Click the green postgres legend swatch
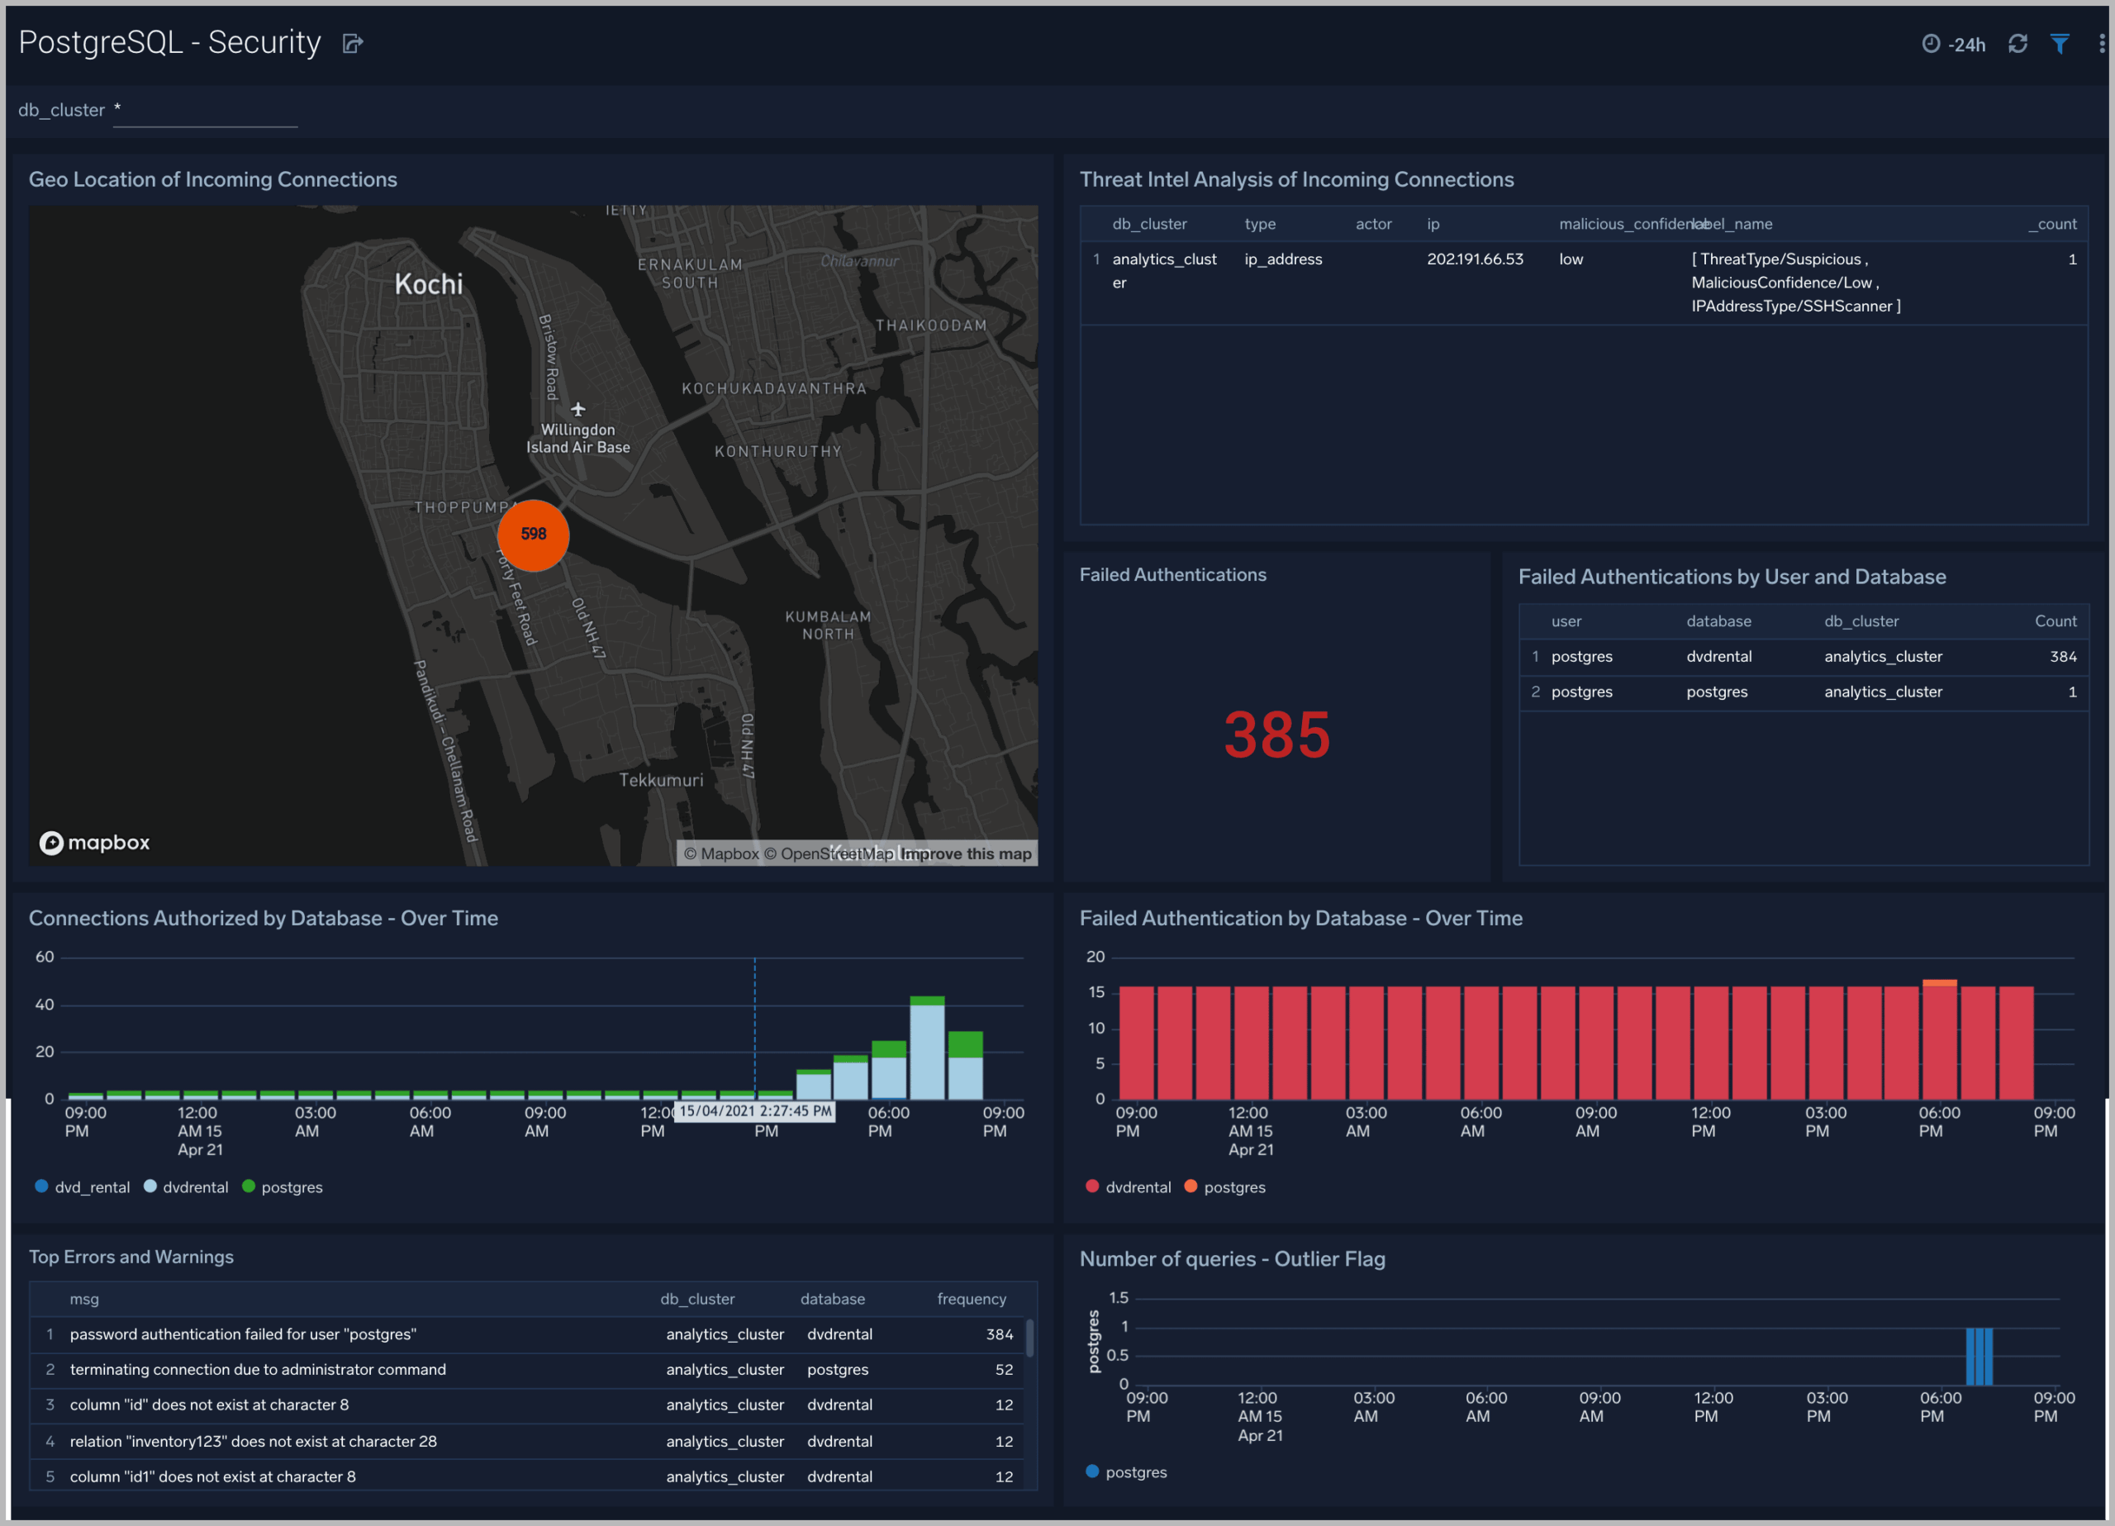 [x=248, y=1186]
